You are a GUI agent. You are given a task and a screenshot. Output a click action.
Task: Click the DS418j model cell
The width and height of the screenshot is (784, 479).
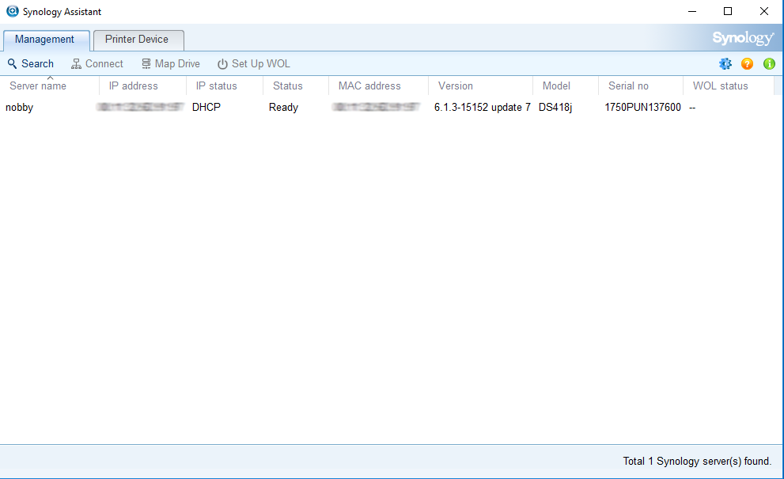[x=555, y=107]
